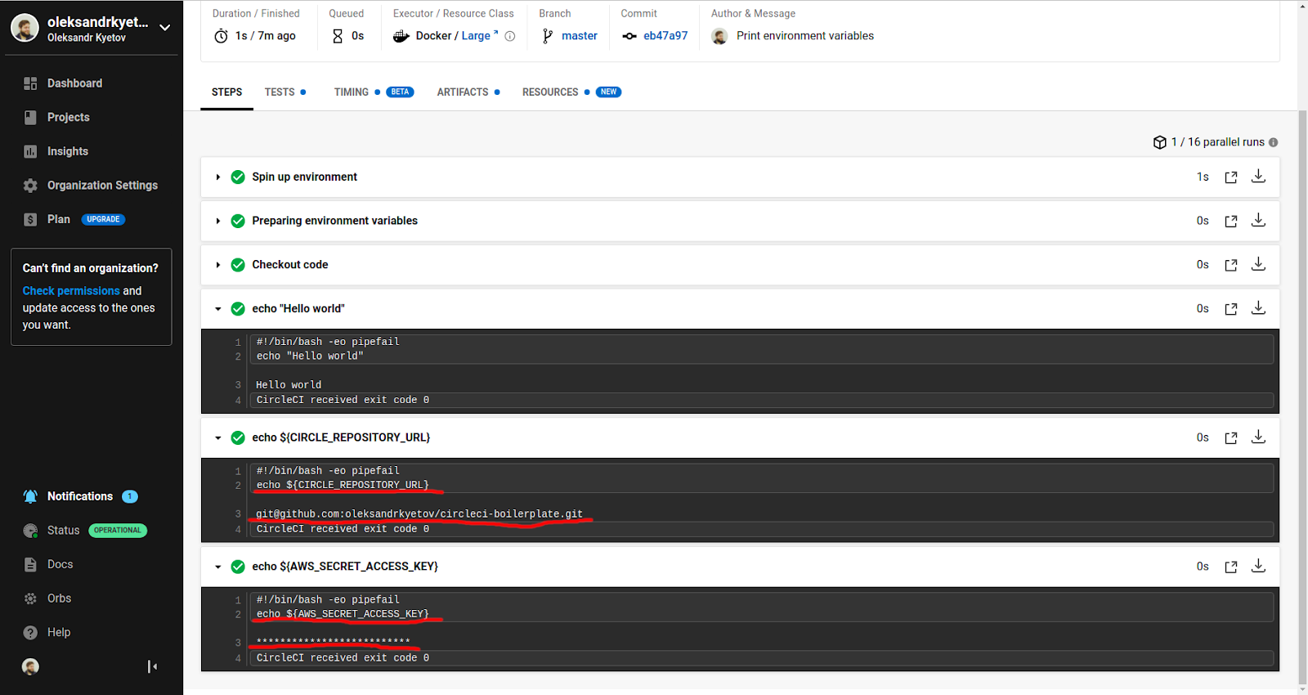Viewport: 1308px width, 695px height.
Task: Expand the Spin up environment step
Action: click(218, 177)
